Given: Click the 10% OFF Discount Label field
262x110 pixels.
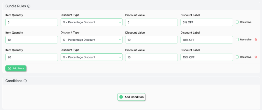Looking at the screenshot, I should [206, 40].
